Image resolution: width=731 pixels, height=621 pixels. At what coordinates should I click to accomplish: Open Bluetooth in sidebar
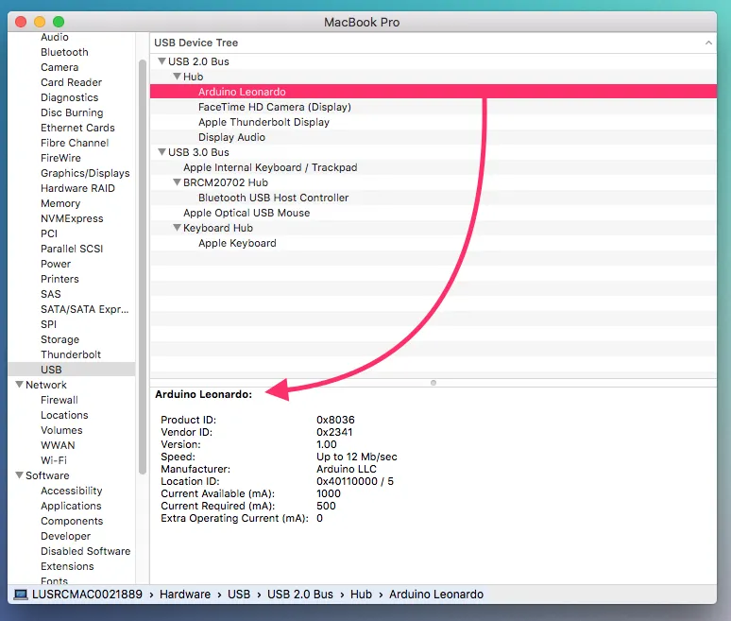pos(64,52)
